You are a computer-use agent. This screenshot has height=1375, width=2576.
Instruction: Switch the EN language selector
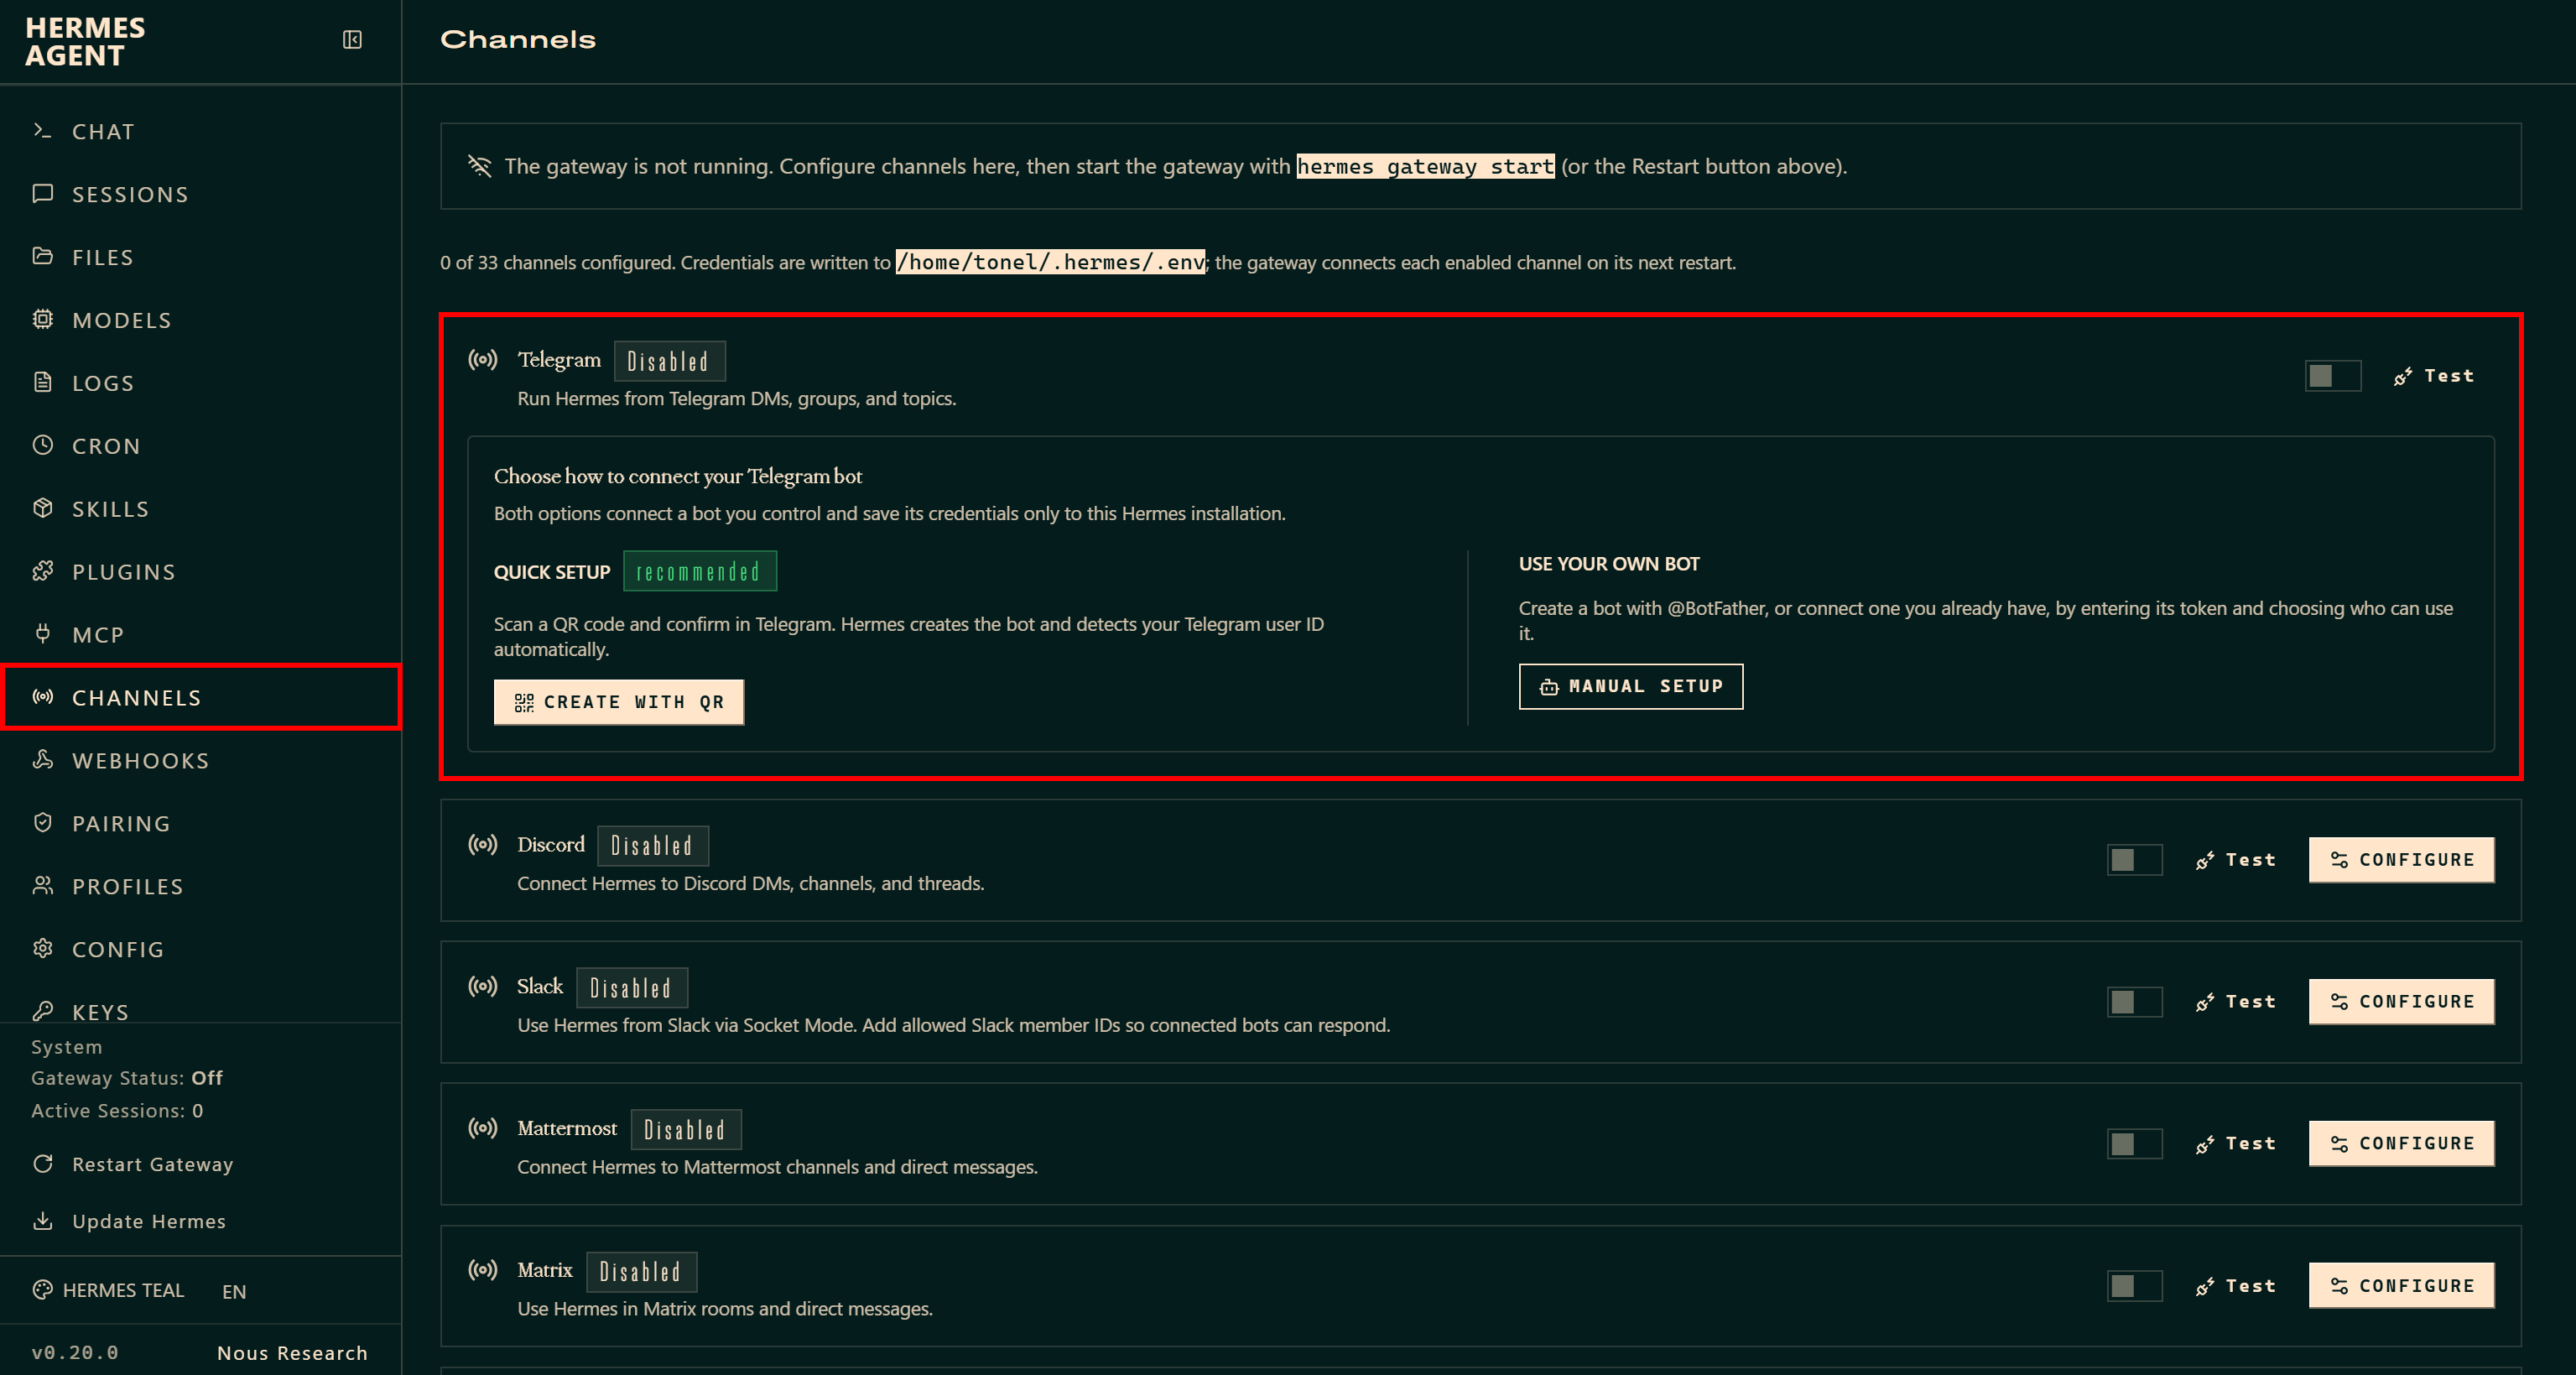pyautogui.click(x=234, y=1291)
